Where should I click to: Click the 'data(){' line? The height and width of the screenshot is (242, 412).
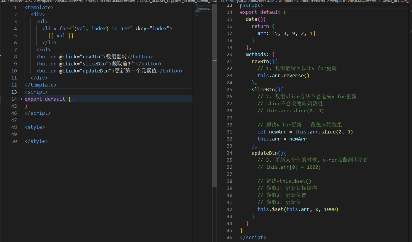pos(256,19)
